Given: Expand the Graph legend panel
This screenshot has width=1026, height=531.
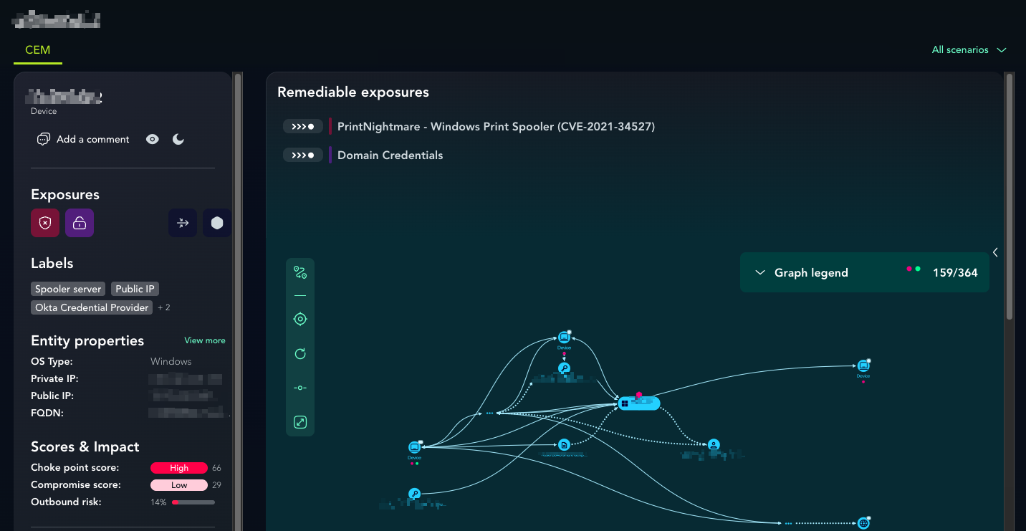Looking at the screenshot, I should pyautogui.click(x=760, y=272).
